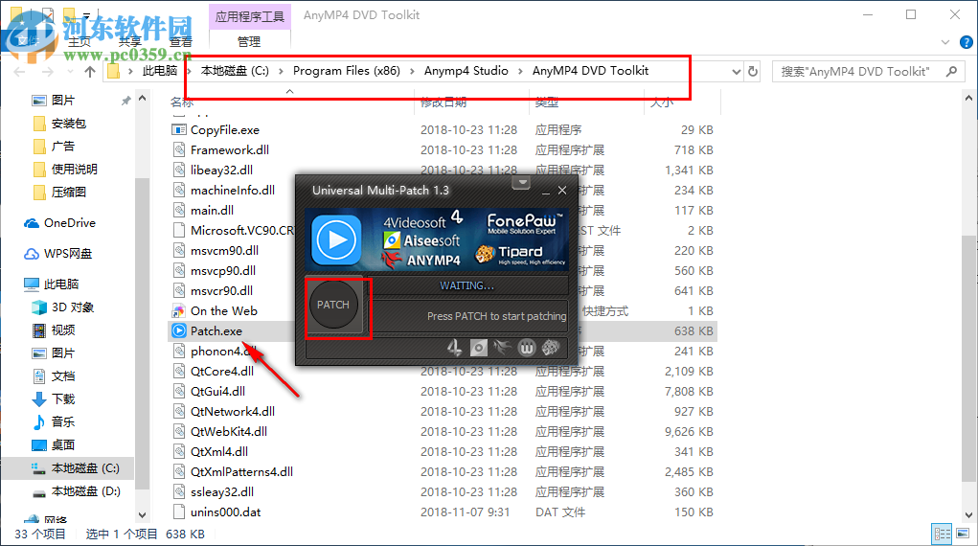The image size is (978, 546).
Task: Select the CopyFile.exe file icon
Action: pos(179,129)
